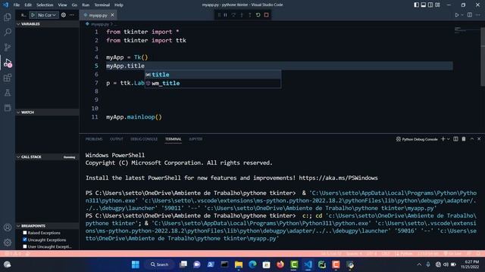Pick the title autocomplete suggestion
This screenshot has width=485, height=272.
tap(213, 75)
